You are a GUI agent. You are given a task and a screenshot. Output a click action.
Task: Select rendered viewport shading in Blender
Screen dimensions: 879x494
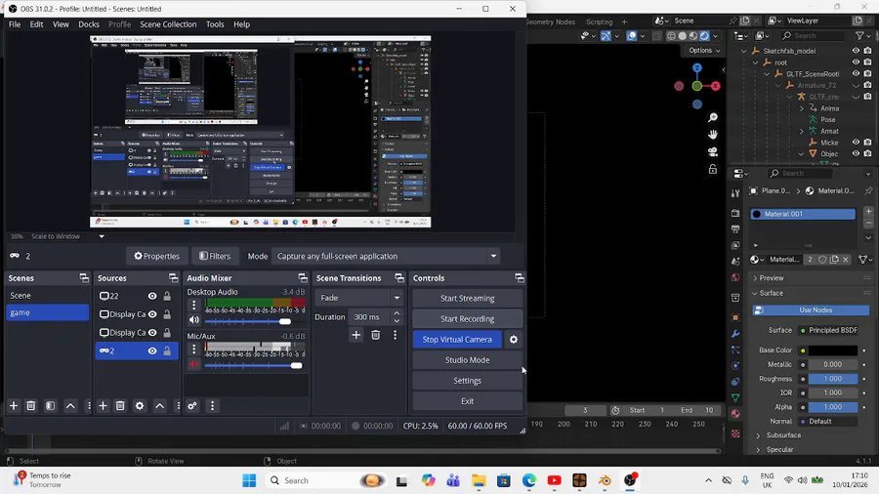[x=704, y=36]
